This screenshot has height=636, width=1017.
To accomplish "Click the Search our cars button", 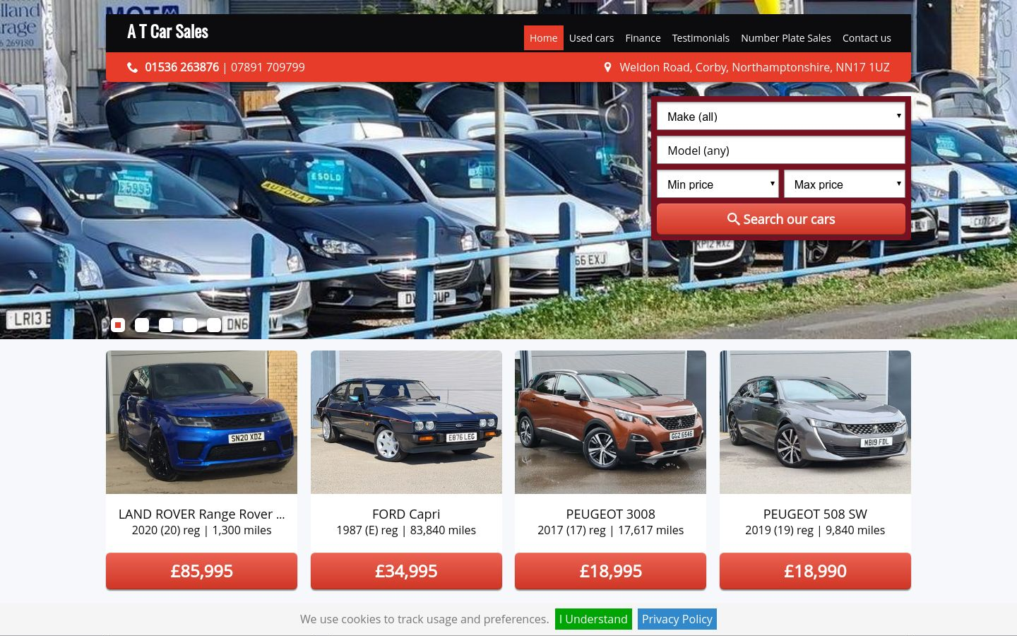I will coord(781,219).
